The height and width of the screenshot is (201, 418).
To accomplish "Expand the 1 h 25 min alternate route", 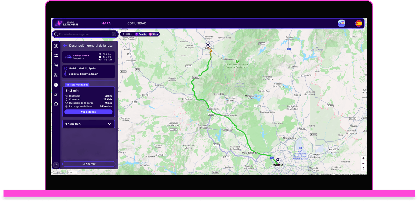I will (88, 124).
